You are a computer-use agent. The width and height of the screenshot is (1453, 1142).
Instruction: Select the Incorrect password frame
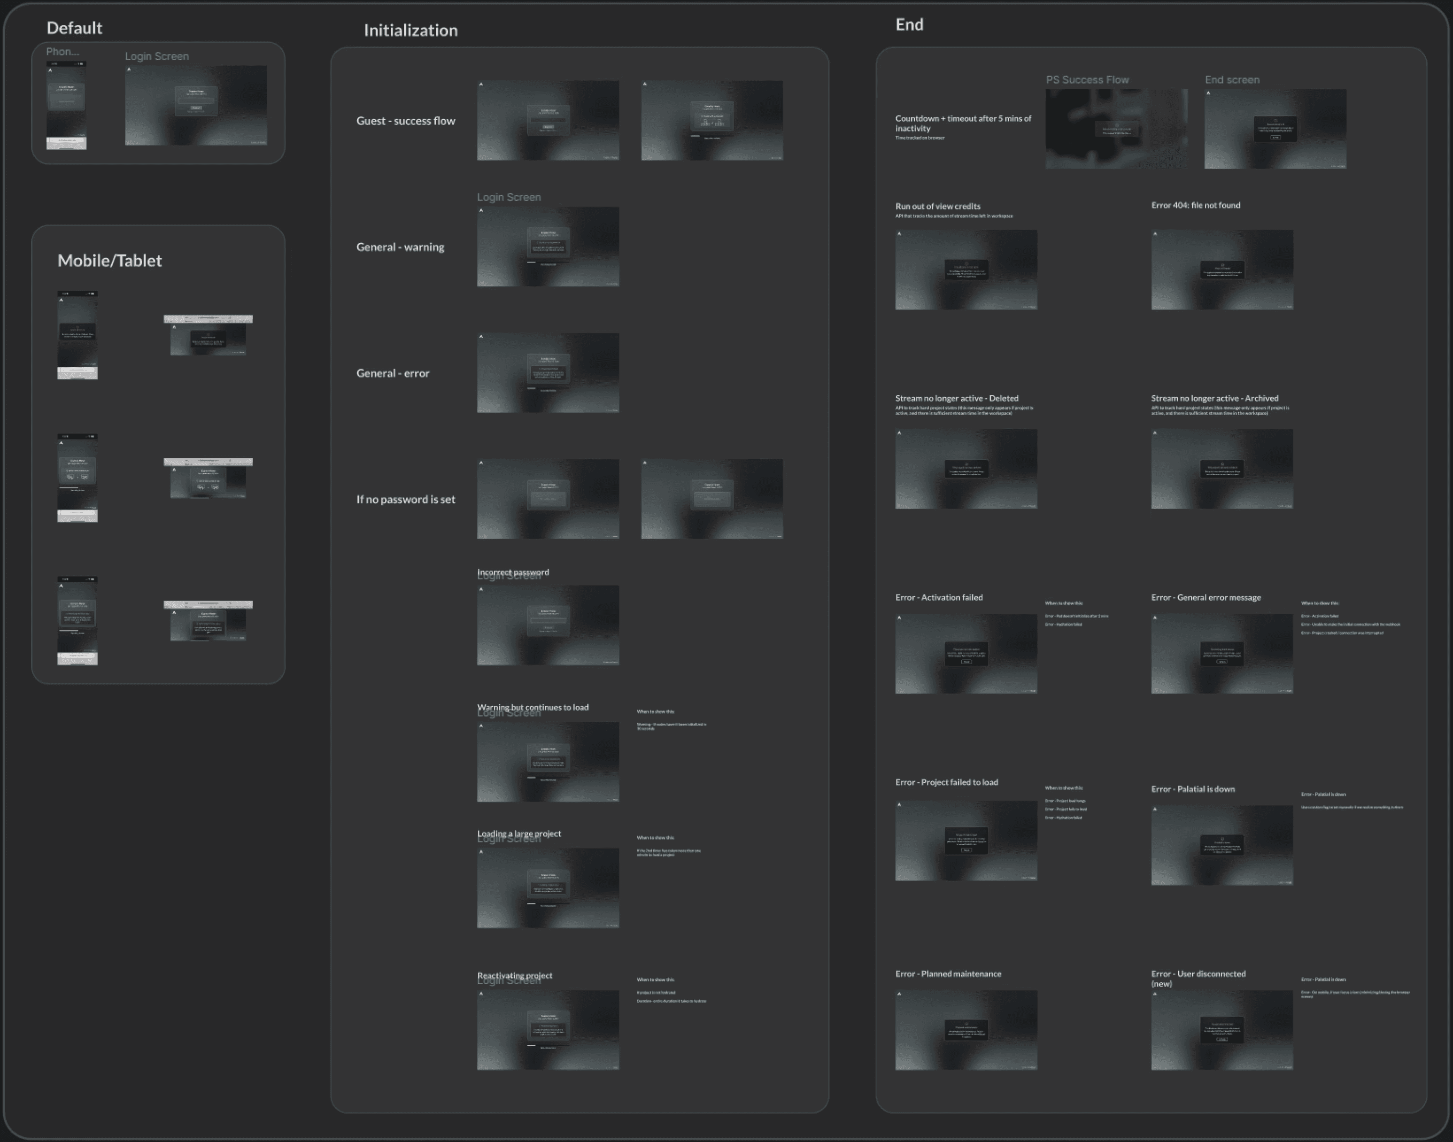pyautogui.click(x=548, y=625)
